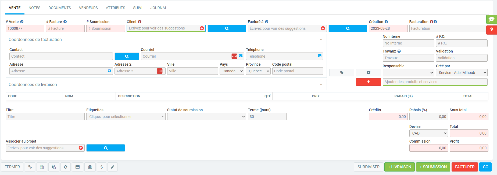Open the green graduation cap tutorial icon
This screenshot has width=497, height=175.
pos(491,19)
